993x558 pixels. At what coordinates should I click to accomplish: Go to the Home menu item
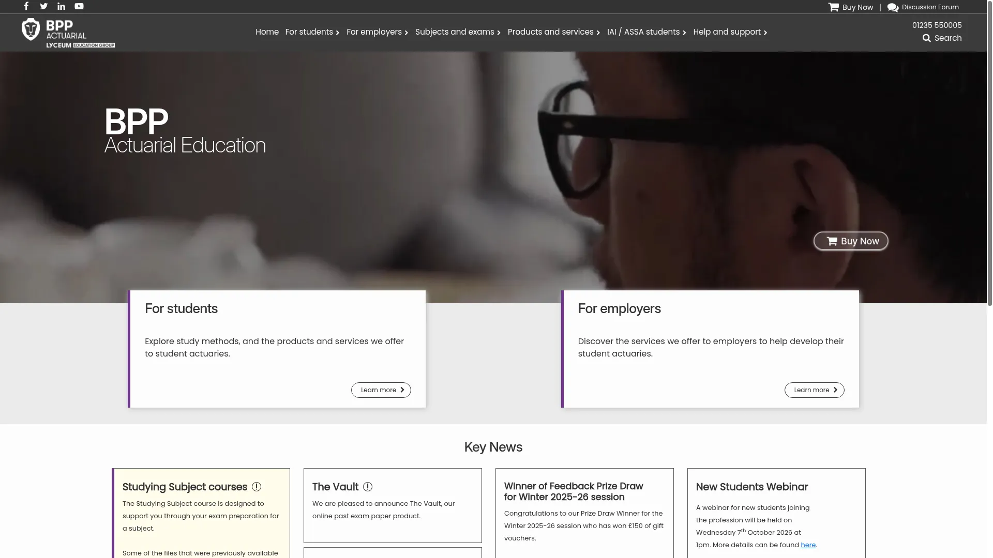tap(267, 32)
